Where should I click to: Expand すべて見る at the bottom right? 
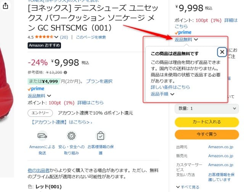[x=188, y=187]
